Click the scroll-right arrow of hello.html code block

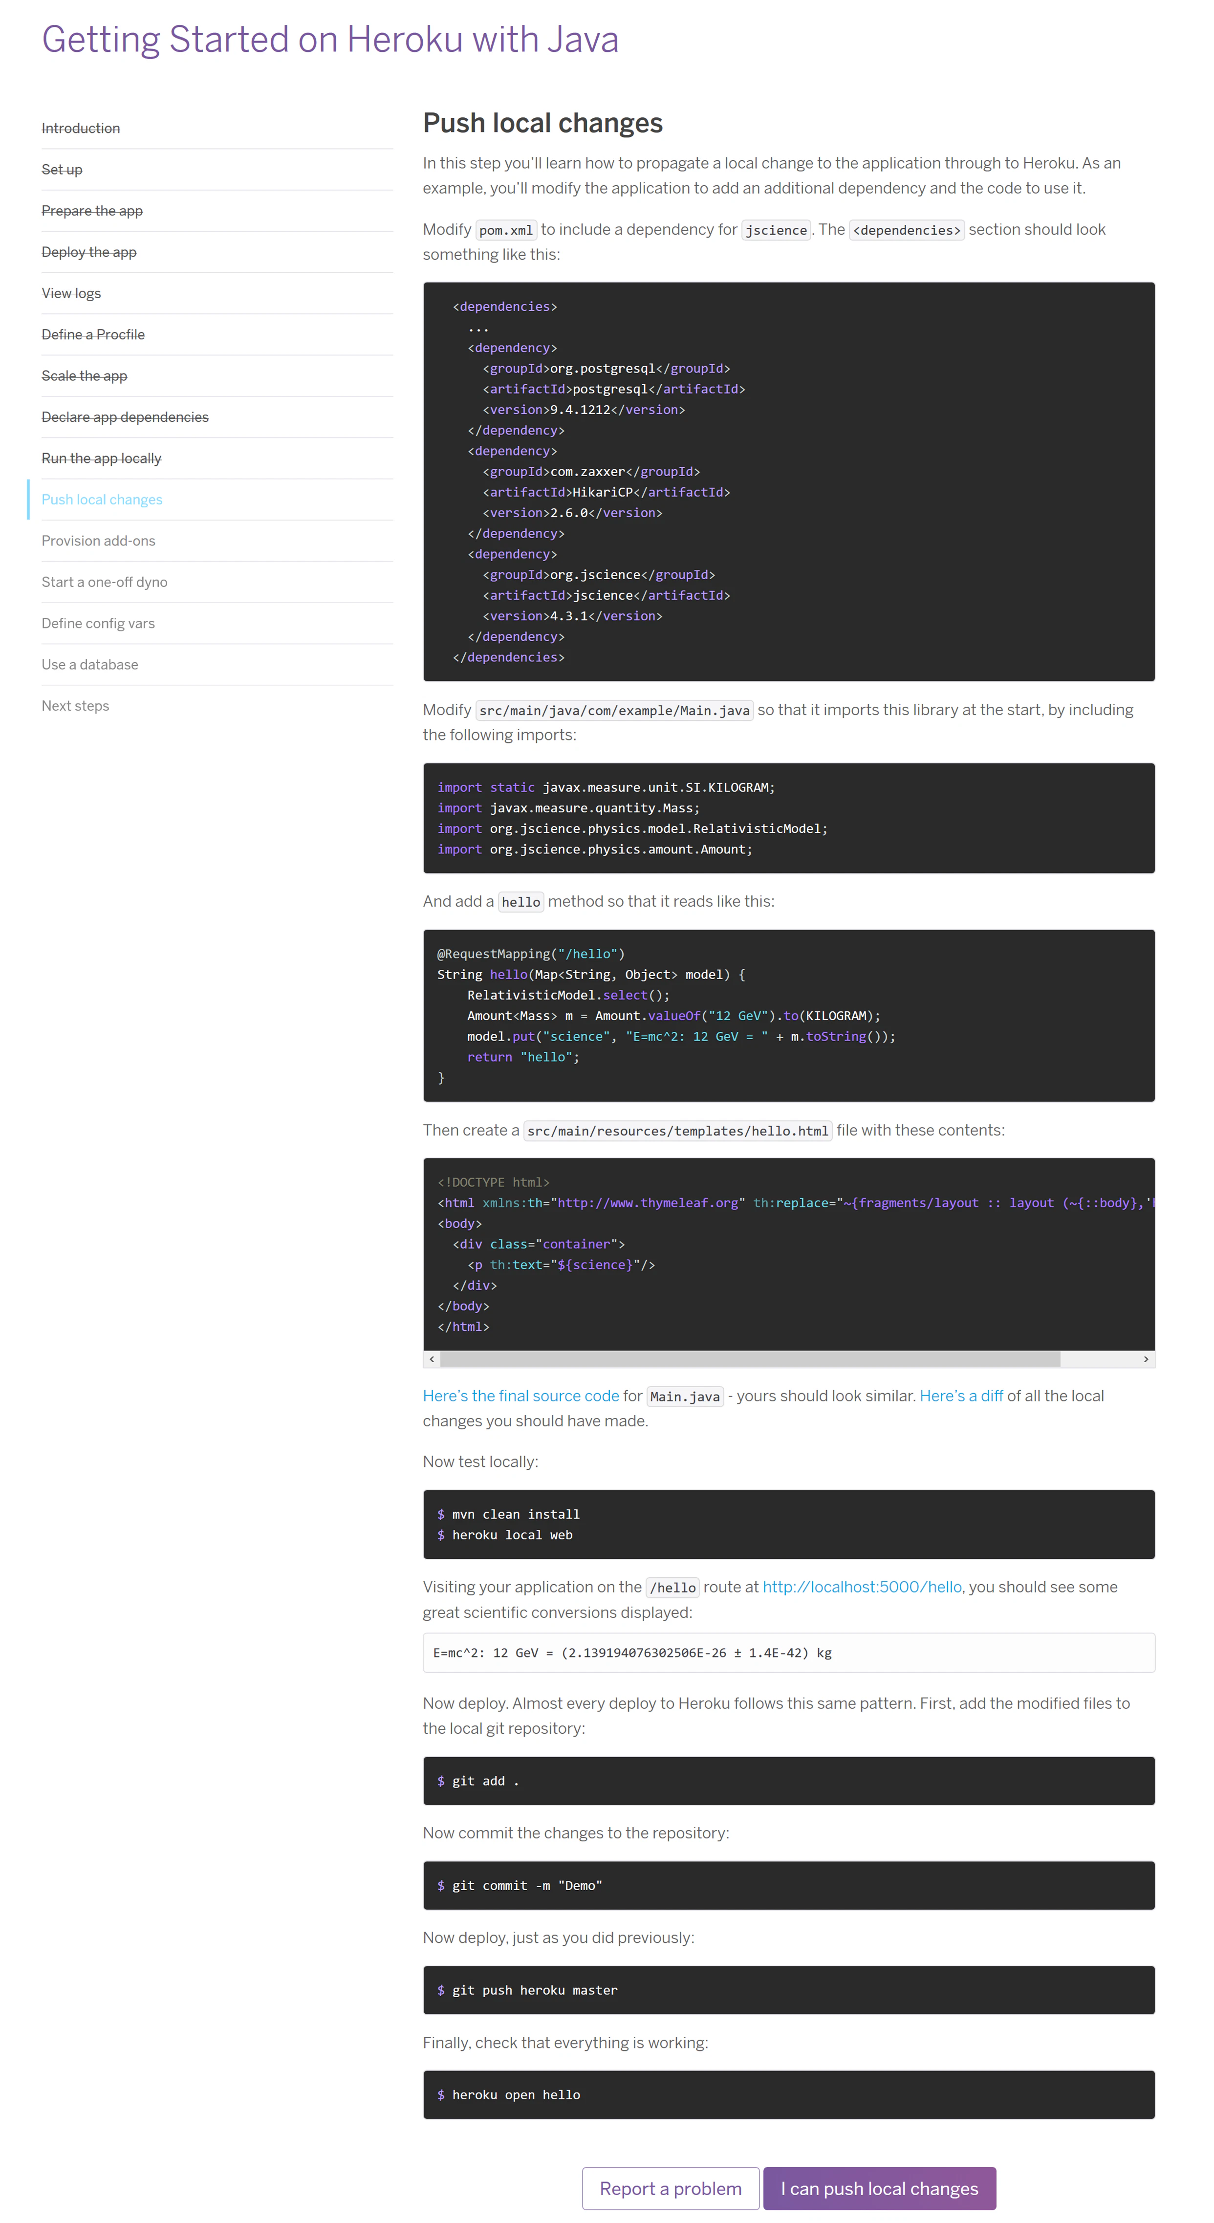[1146, 1359]
